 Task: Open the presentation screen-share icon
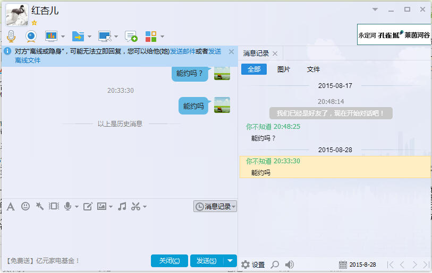click(x=51, y=36)
